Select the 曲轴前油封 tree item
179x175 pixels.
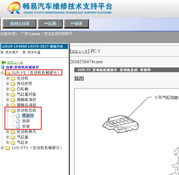point(26,100)
